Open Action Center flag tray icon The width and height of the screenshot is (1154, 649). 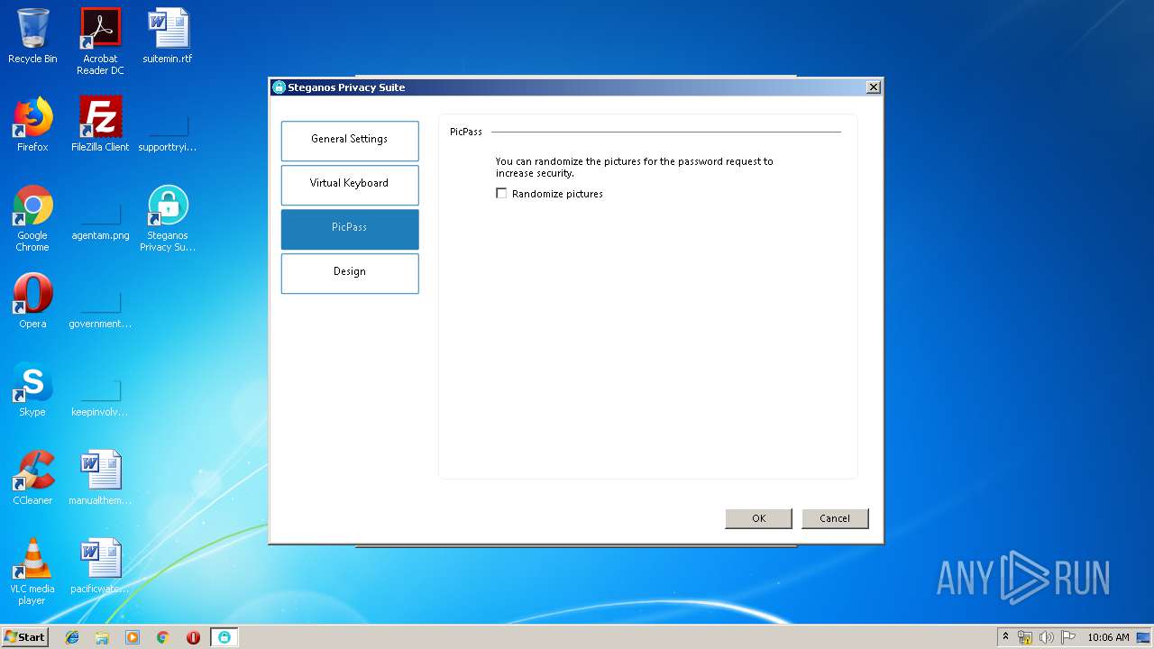1068,637
